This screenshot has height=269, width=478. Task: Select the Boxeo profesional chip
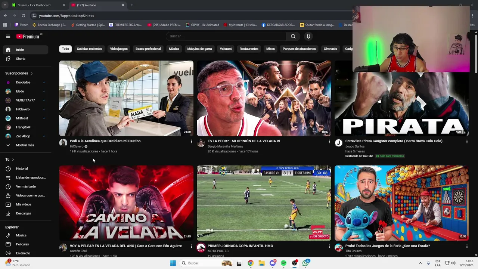[148, 49]
